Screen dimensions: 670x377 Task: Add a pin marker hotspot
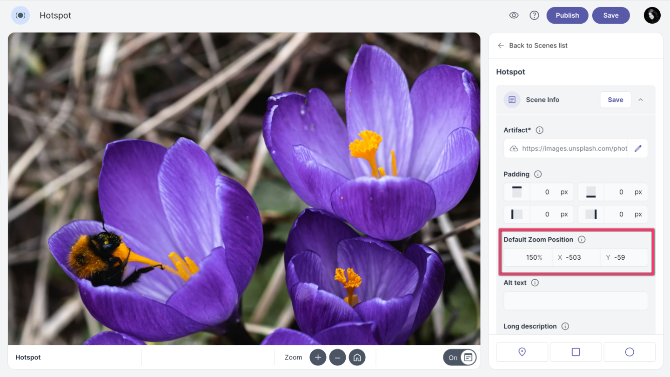point(522,352)
